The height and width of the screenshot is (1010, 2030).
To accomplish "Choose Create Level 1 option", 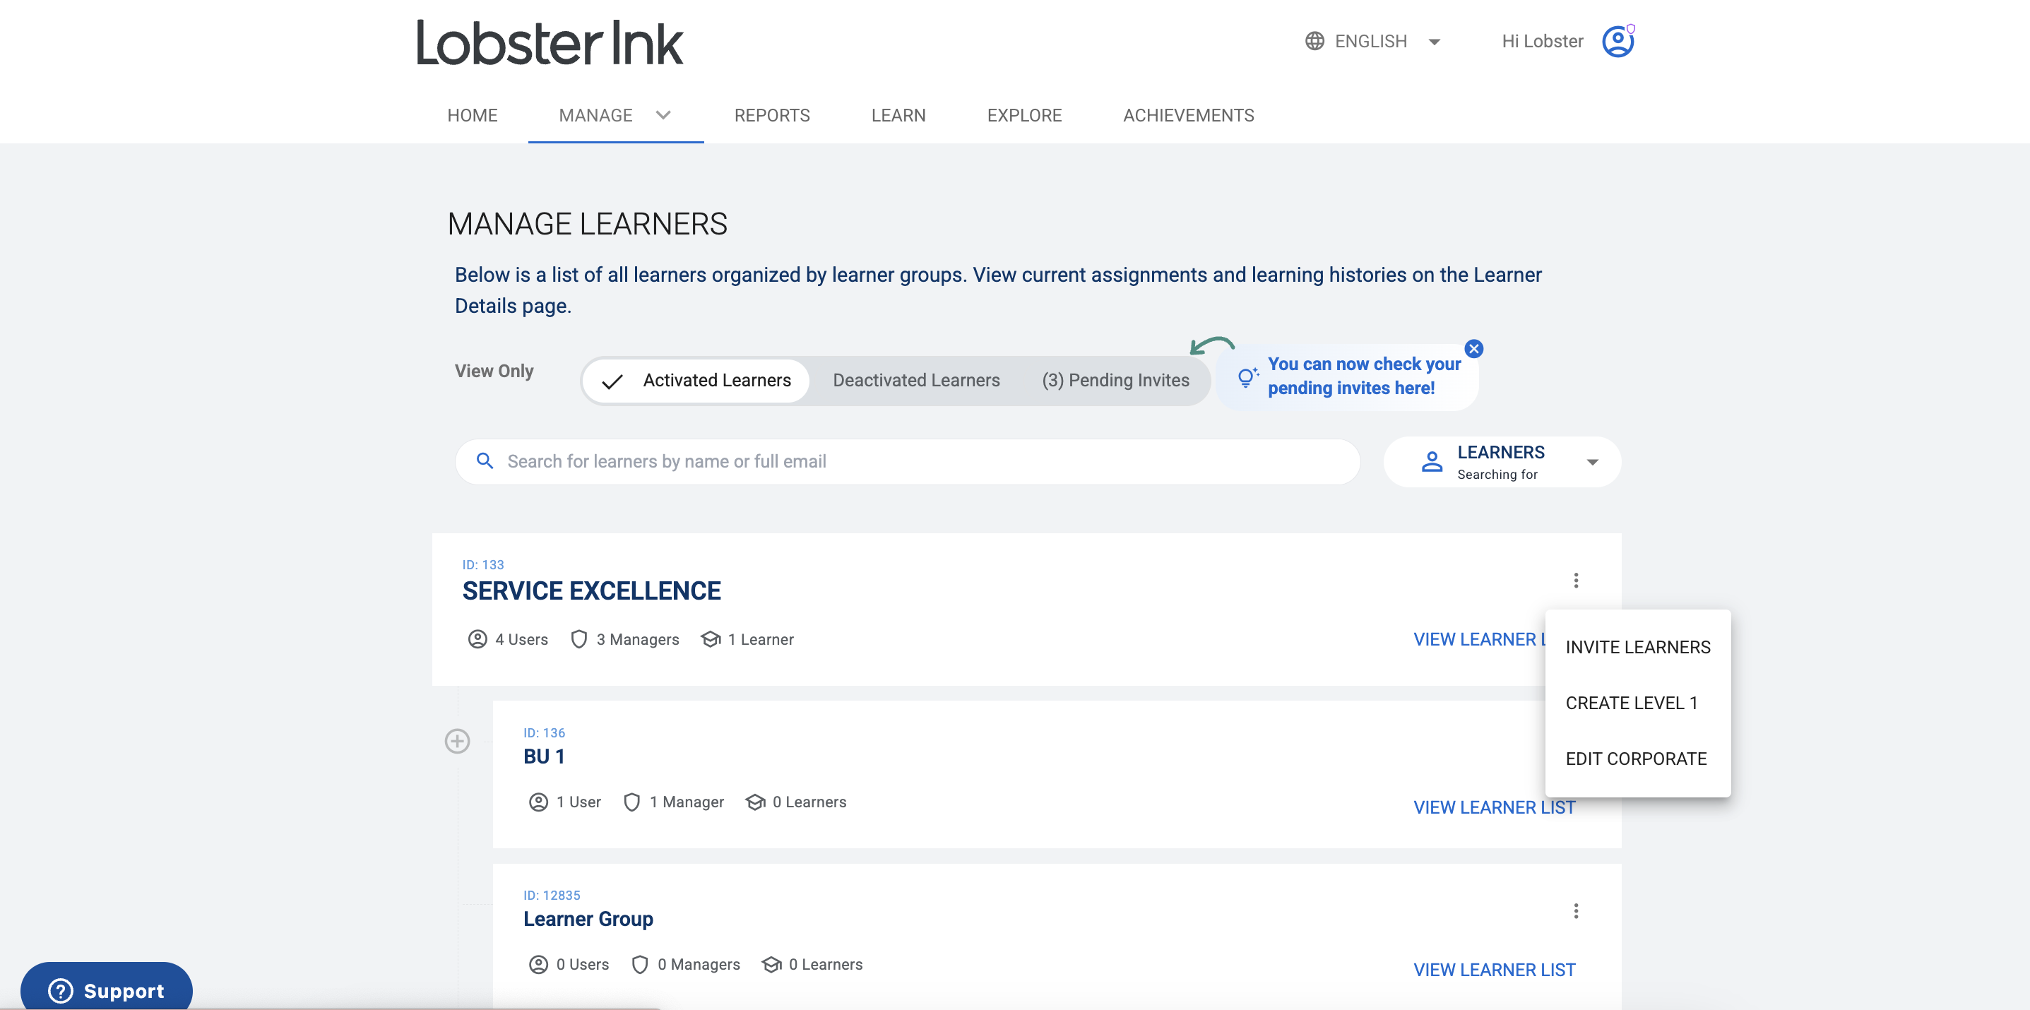I will point(1632,703).
